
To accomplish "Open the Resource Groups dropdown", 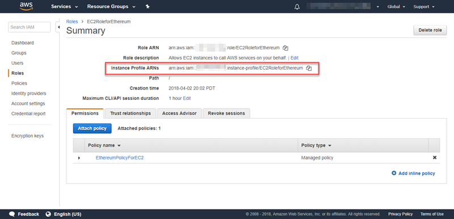I will pos(111,7).
